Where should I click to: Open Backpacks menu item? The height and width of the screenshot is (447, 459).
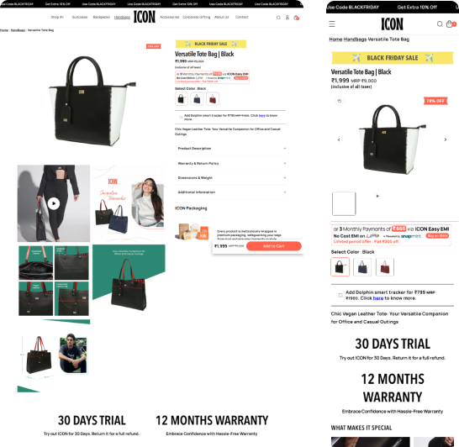(101, 18)
